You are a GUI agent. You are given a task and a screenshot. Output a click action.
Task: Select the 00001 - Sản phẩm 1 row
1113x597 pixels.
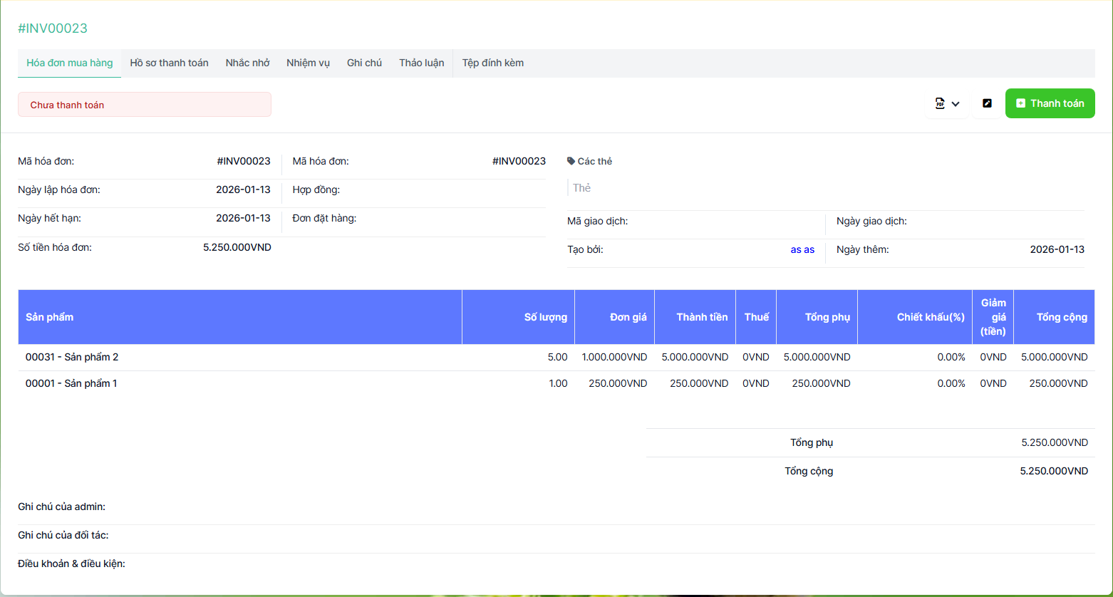click(71, 383)
